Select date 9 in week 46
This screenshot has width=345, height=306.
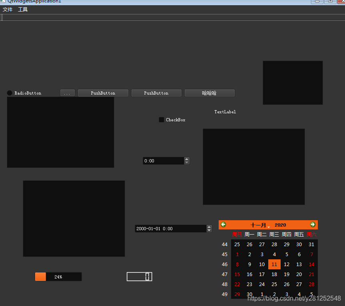click(x=249, y=264)
